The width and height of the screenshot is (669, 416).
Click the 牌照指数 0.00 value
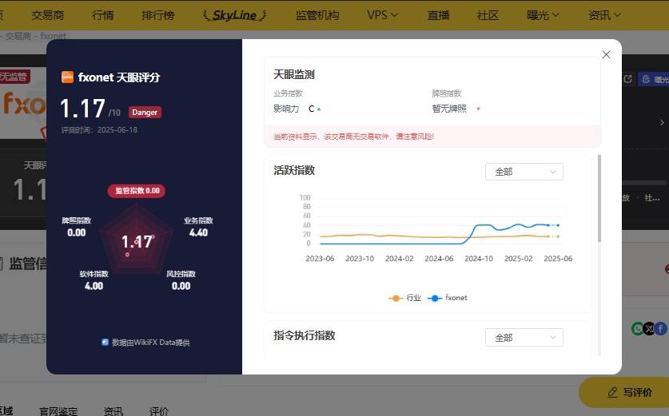77,232
